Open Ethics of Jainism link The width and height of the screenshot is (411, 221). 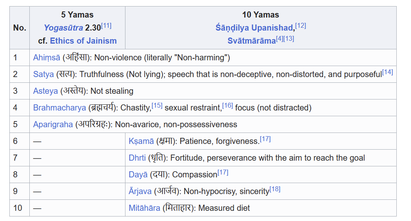(x=84, y=41)
